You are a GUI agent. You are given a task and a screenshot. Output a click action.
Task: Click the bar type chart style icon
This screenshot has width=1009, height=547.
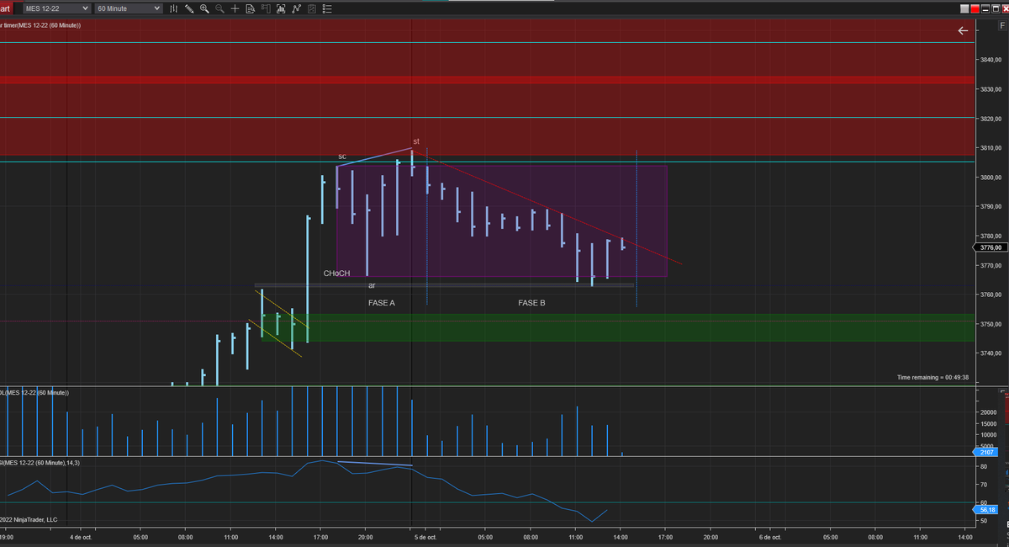pyautogui.click(x=174, y=8)
